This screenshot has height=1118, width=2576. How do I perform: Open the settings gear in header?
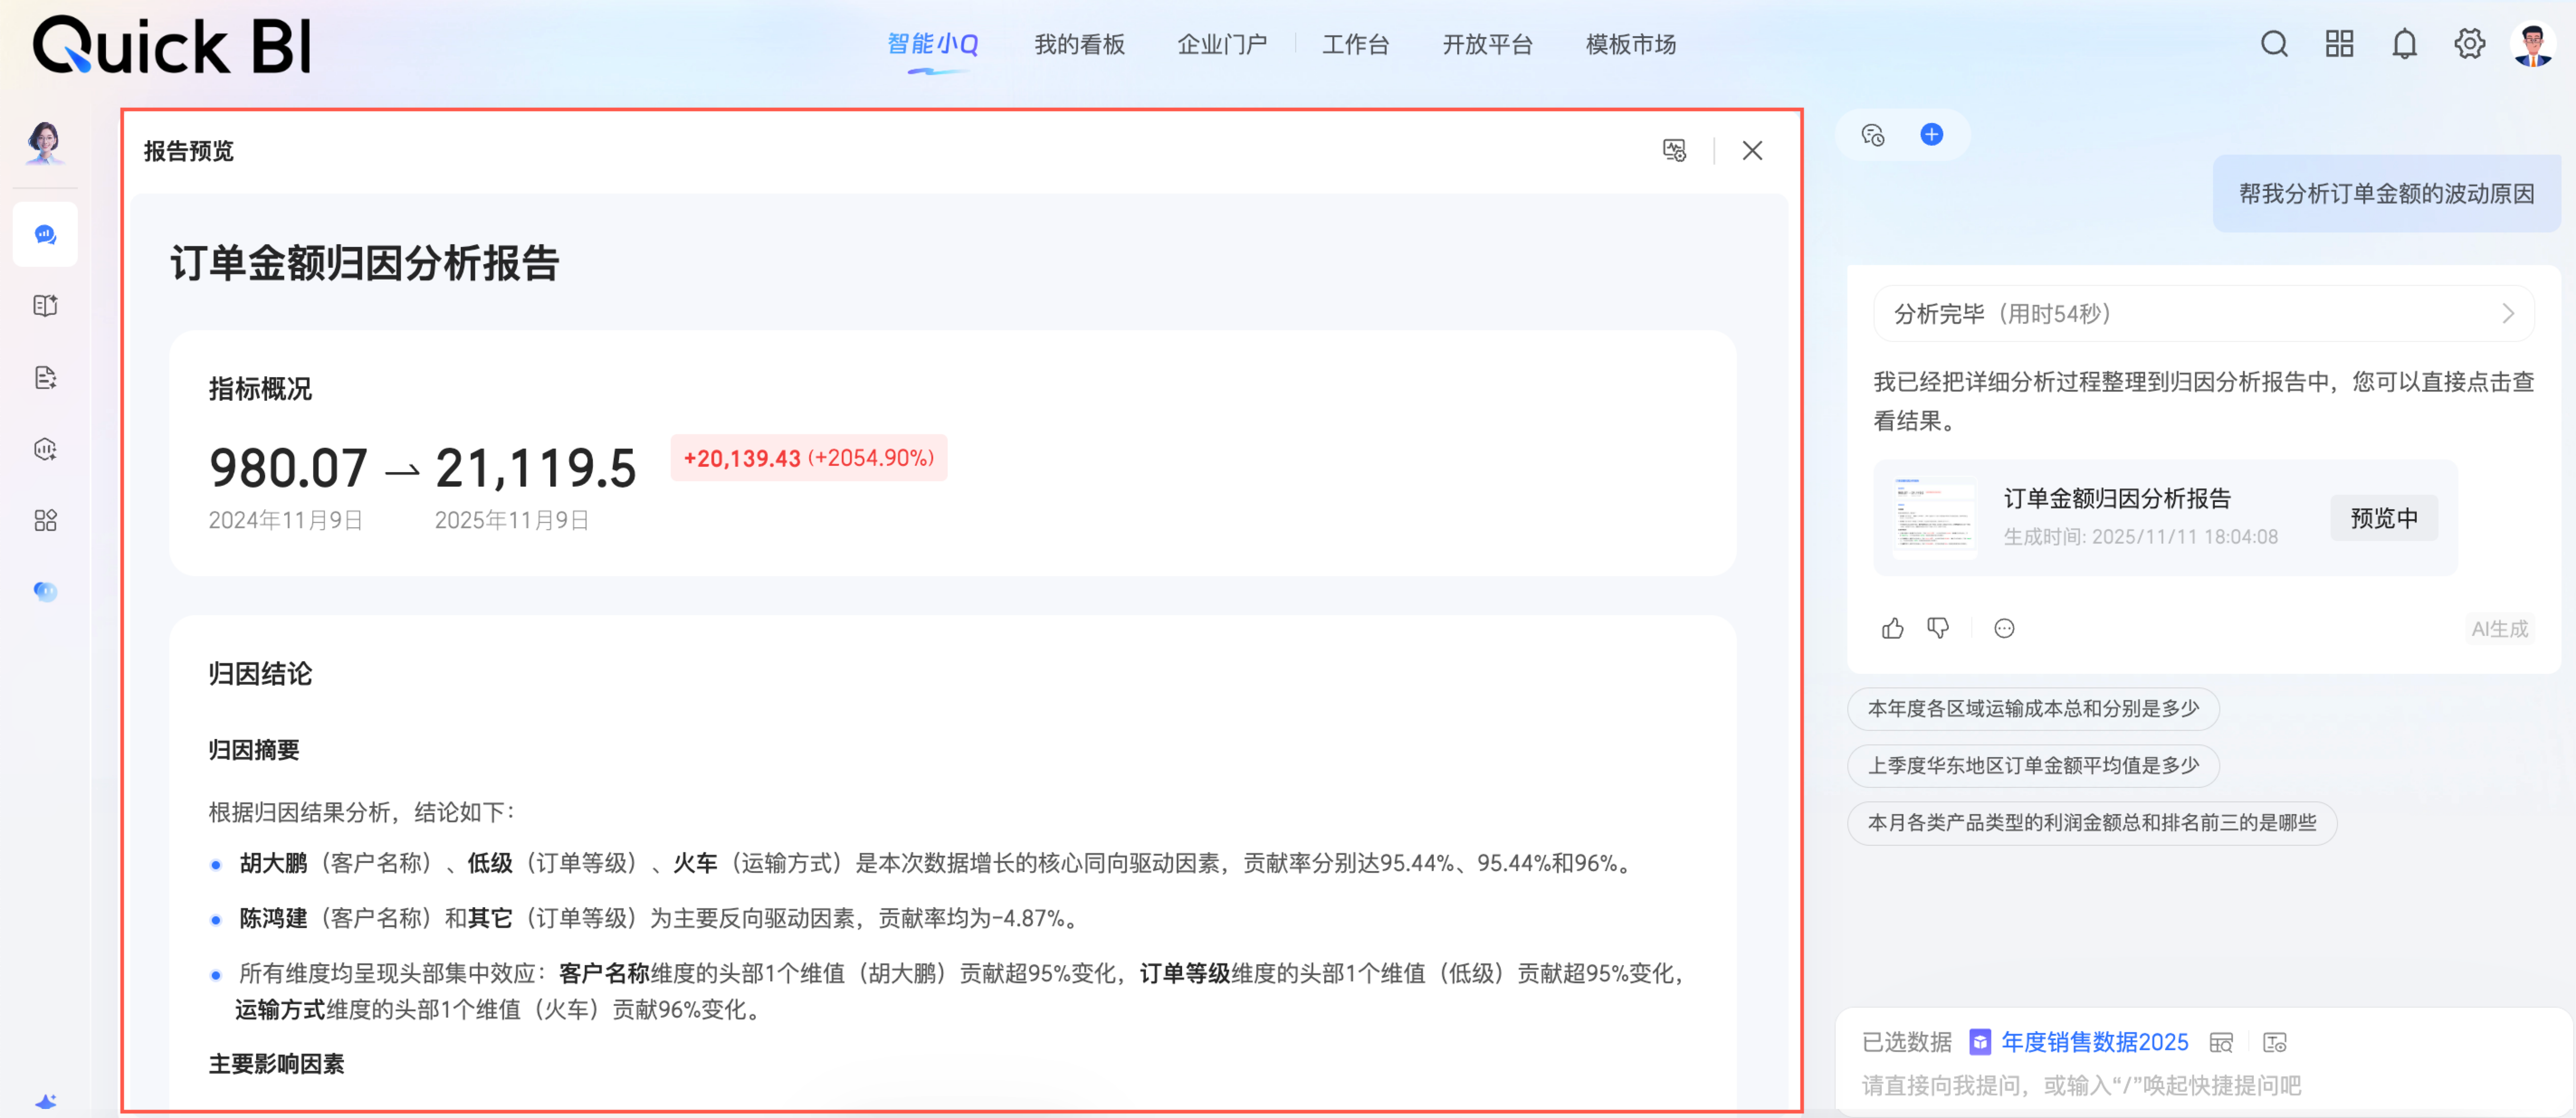click(x=2469, y=44)
